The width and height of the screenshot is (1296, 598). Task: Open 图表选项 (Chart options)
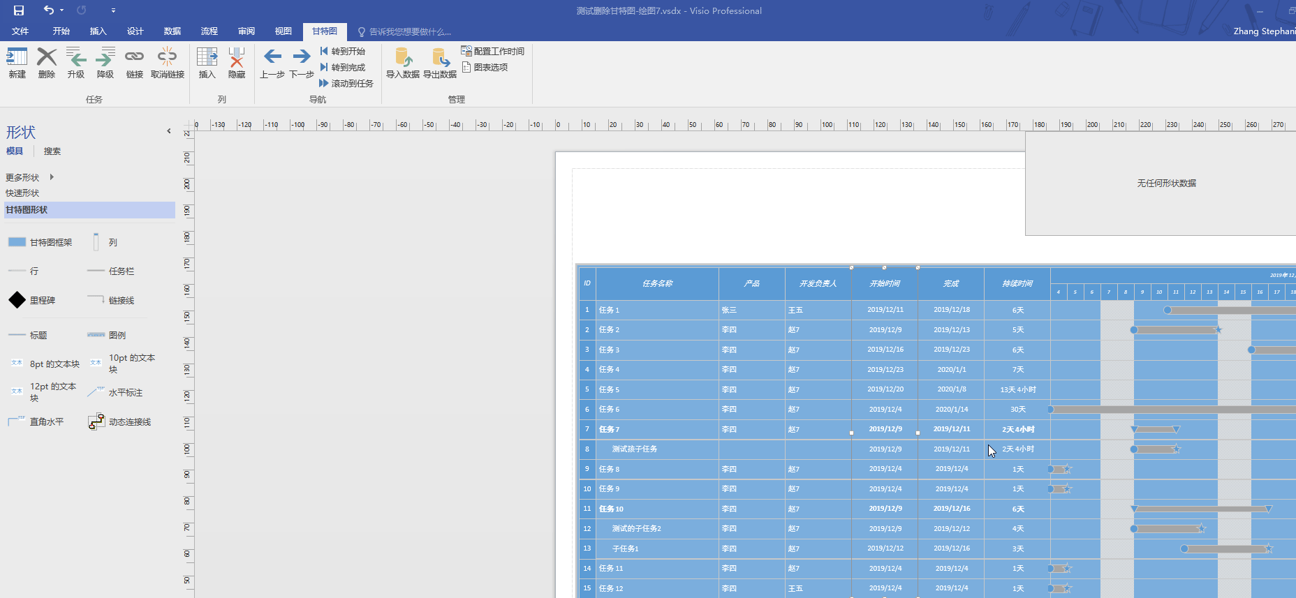pos(485,67)
